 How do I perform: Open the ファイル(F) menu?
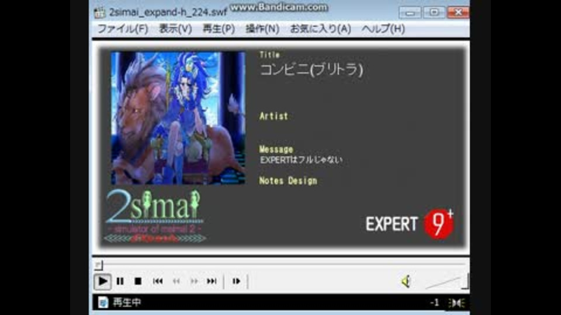[x=123, y=29]
